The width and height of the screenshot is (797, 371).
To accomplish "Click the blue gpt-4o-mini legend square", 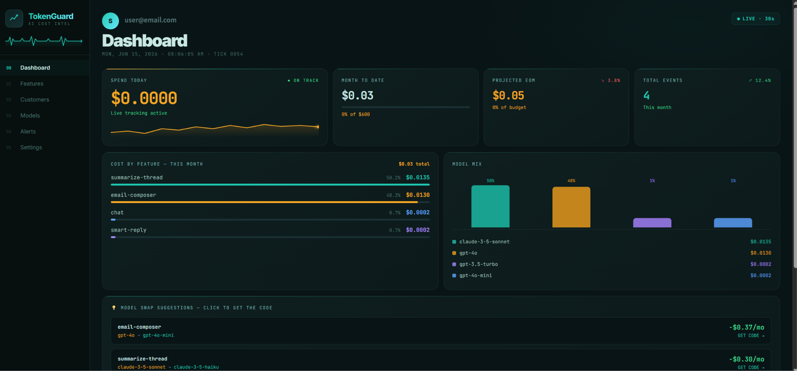I will click(x=454, y=276).
